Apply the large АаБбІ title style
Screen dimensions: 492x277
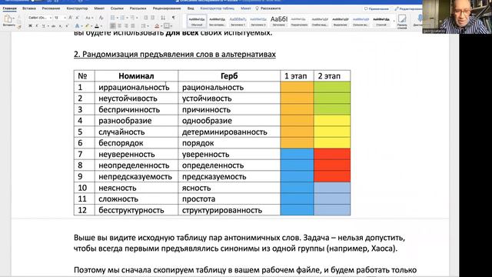[278, 21]
